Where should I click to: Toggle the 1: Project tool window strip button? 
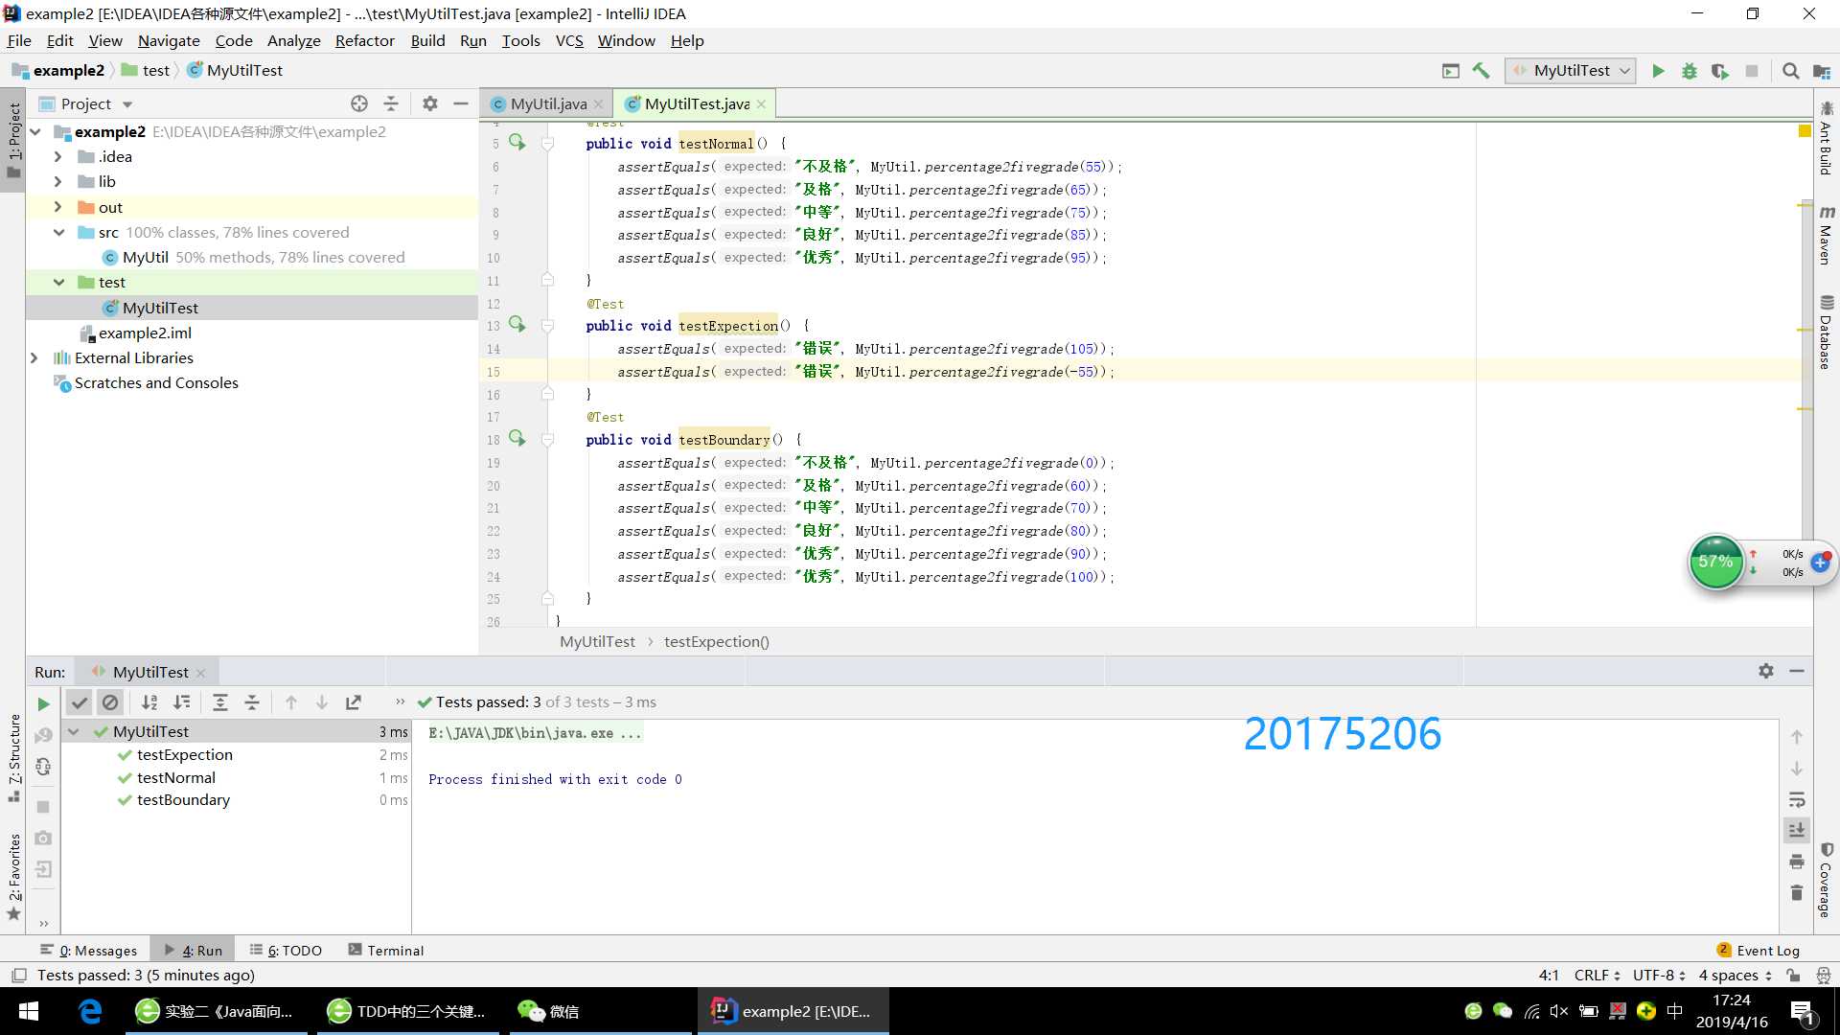13,140
